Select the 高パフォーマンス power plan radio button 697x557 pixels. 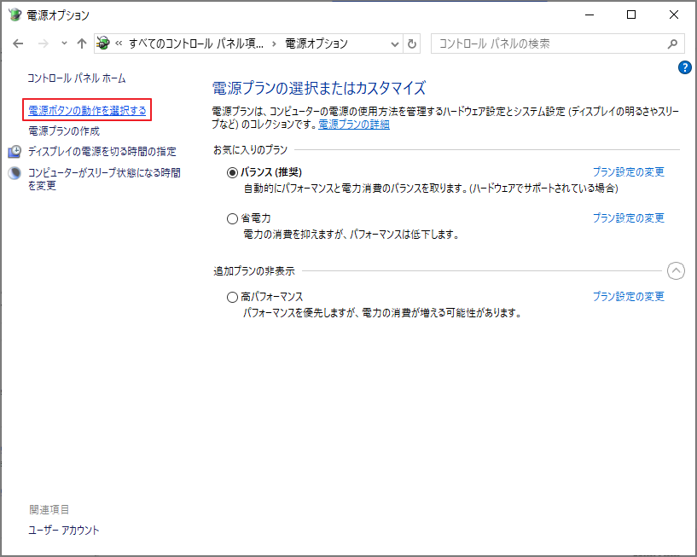point(231,297)
